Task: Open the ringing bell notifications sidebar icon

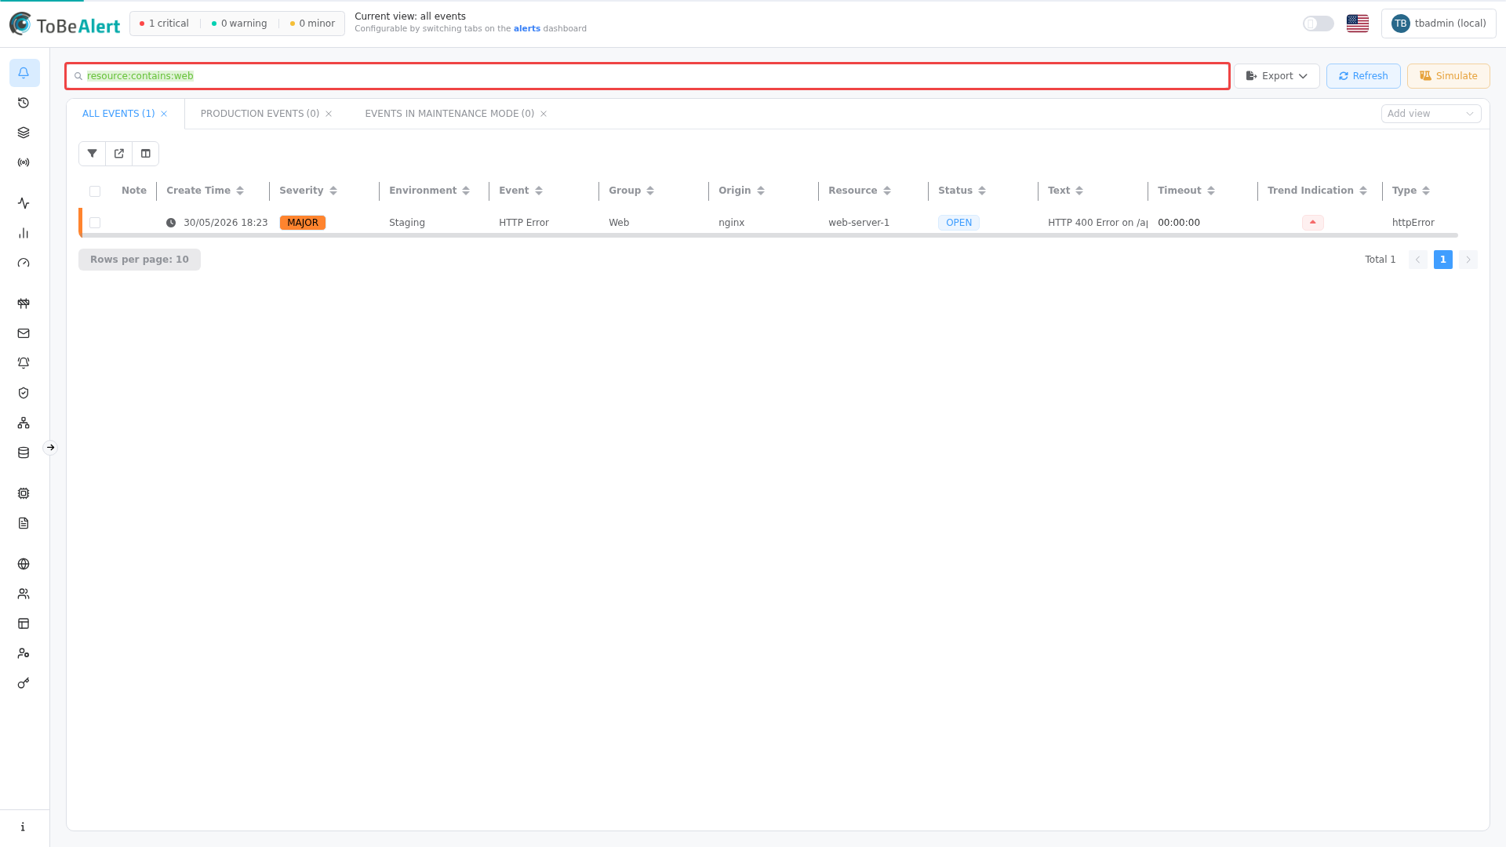Action: point(24,363)
